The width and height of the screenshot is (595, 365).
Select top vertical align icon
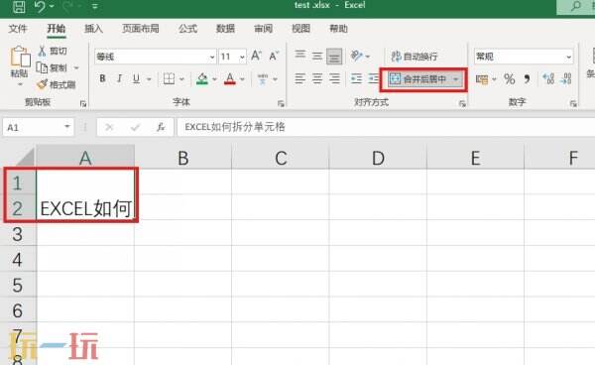(x=300, y=56)
